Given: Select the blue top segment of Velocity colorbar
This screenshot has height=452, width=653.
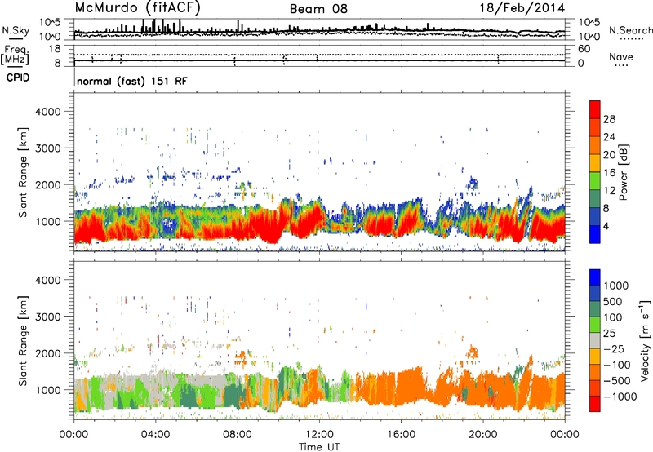Looking at the screenshot, I should 595,277.
